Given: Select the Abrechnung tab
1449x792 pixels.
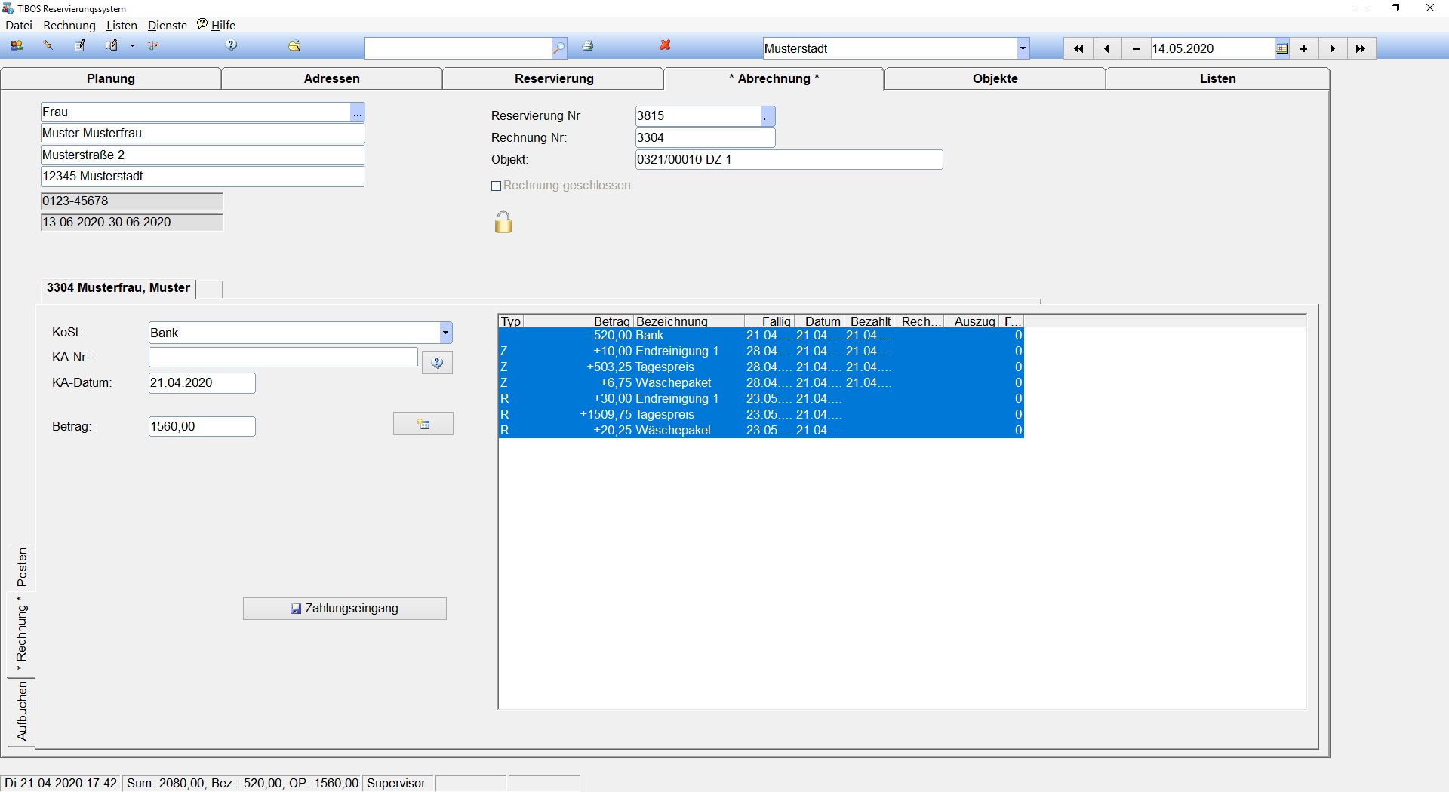Looking at the screenshot, I should click(x=774, y=78).
